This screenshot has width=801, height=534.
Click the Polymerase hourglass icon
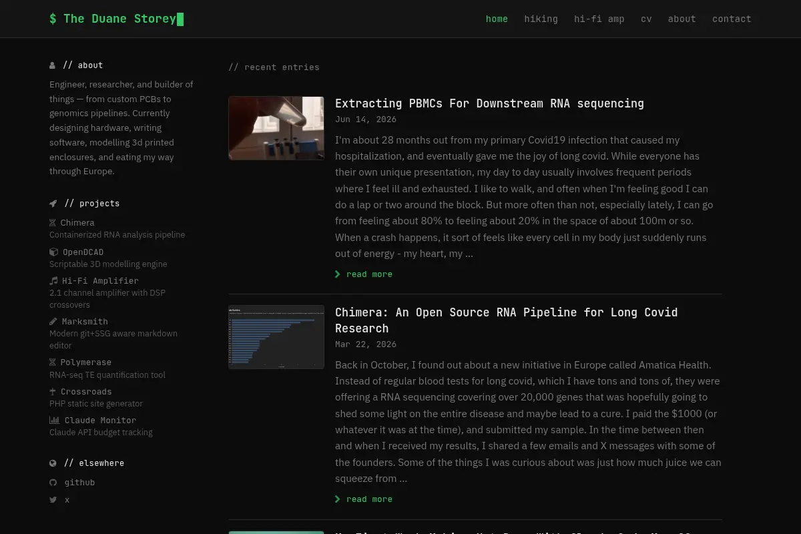[x=53, y=362]
